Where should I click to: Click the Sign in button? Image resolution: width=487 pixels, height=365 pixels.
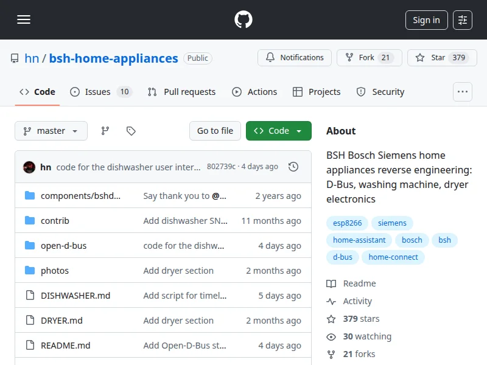pos(426,20)
